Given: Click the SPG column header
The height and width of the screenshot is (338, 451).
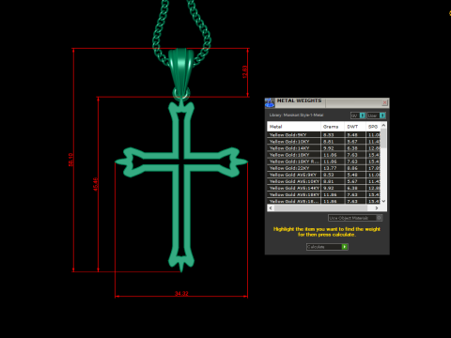Looking at the screenshot, I should pos(373,127).
